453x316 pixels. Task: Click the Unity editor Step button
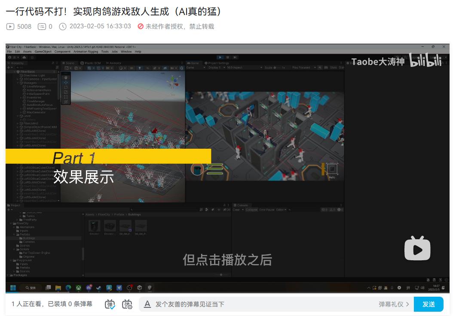pos(235,57)
